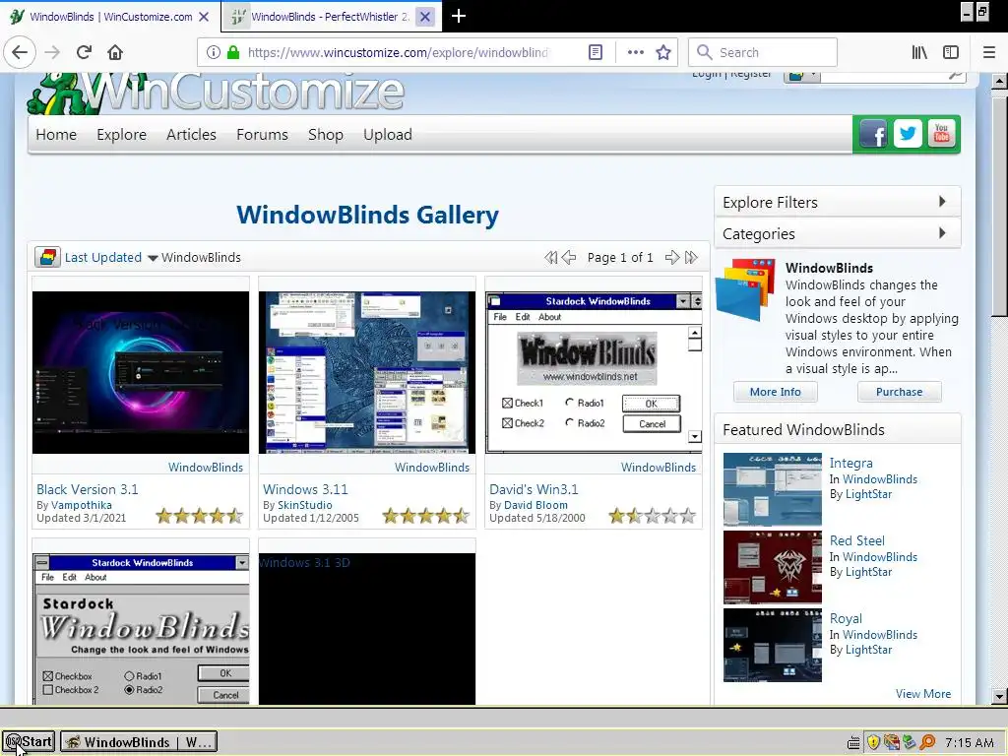Open author Vampothika profile

pyautogui.click(x=81, y=505)
